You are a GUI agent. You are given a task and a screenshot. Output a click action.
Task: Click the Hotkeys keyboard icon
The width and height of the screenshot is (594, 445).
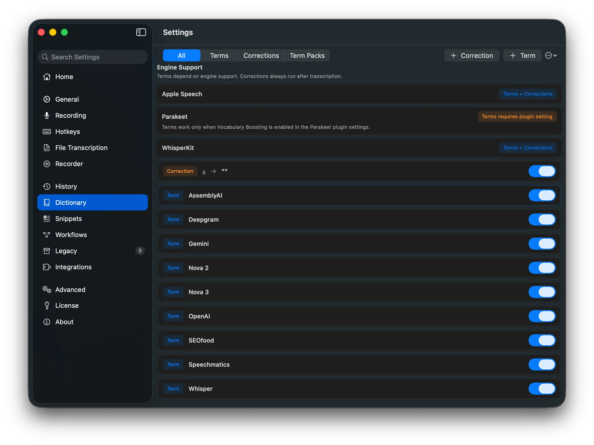47,132
